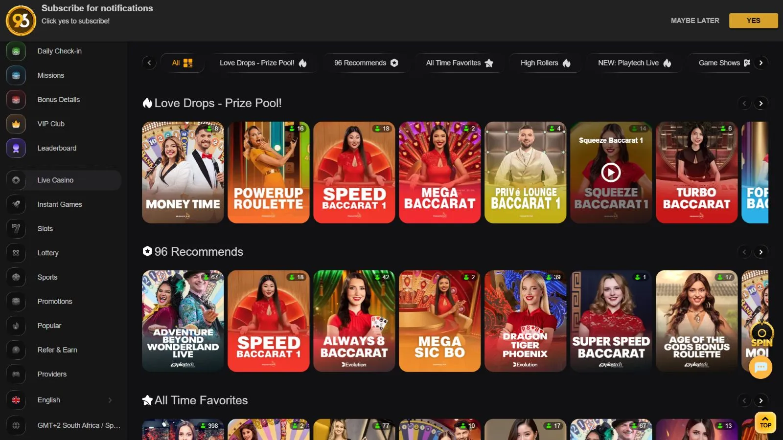Select the High Rollers category tab
This screenshot has width=783, height=440.
pyautogui.click(x=545, y=63)
